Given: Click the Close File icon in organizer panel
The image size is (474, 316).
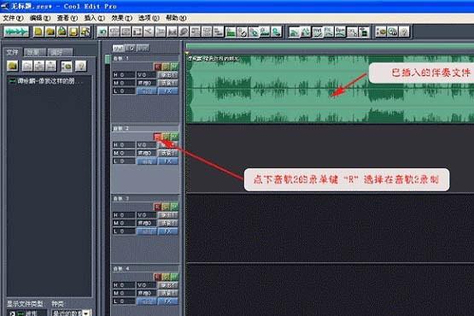Looking at the screenshot, I should point(27,66).
